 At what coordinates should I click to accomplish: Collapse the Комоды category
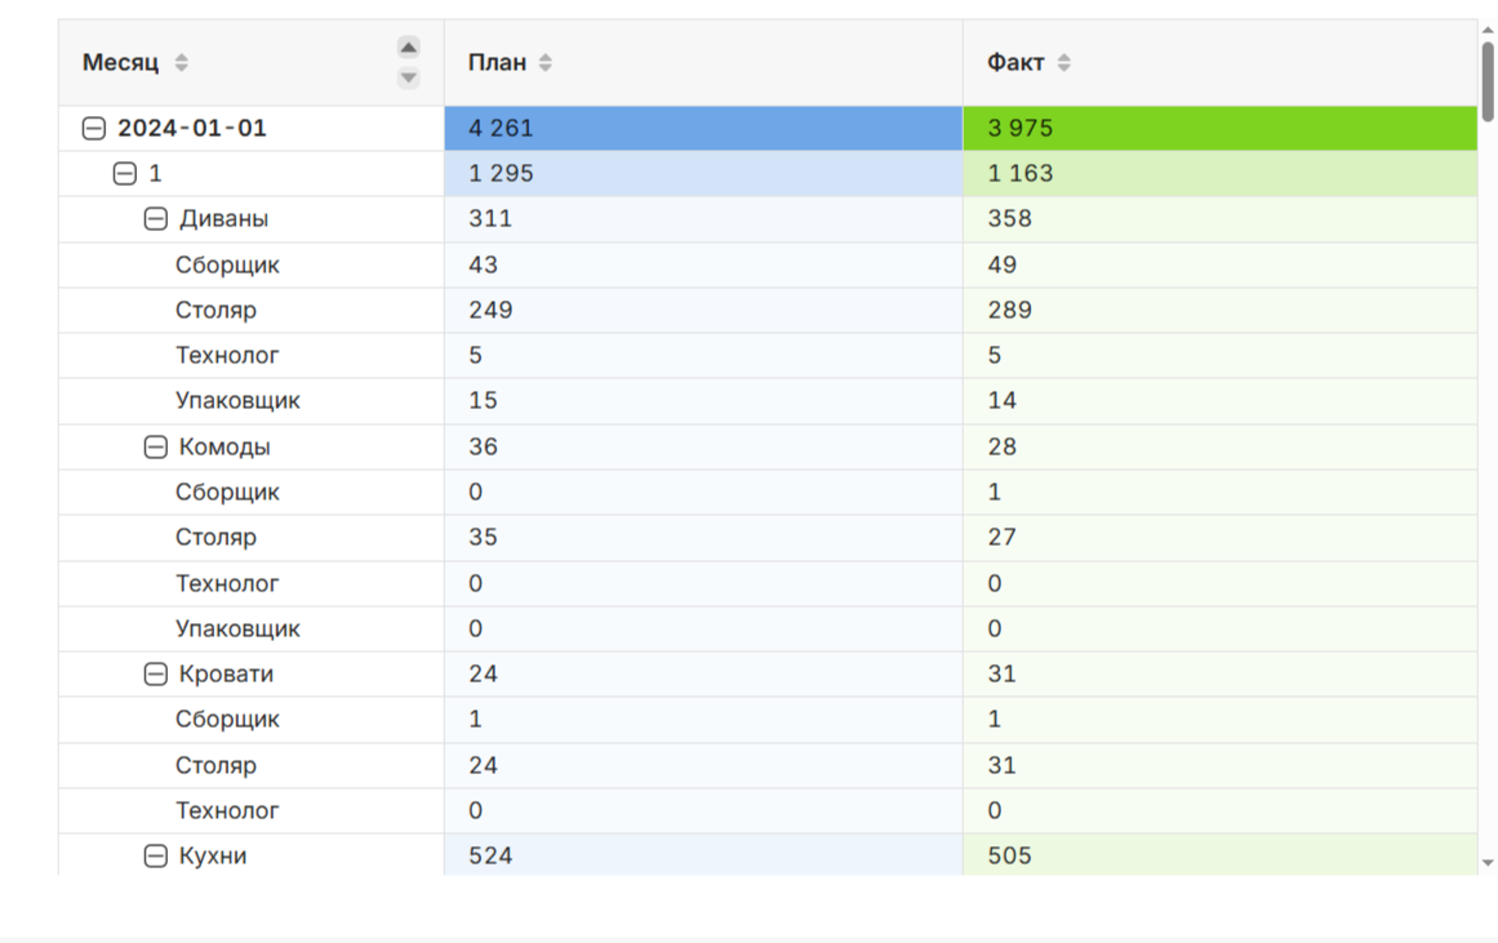(x=156, y=447)
